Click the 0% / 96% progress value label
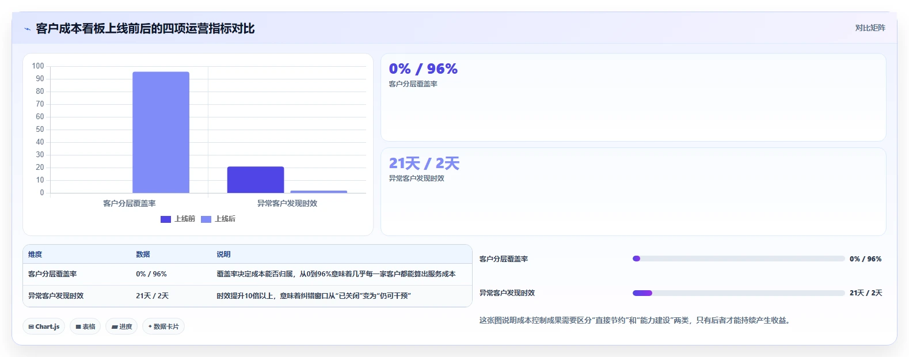Image resolution: width=909 pixels, height=357 pixels. coord(865,259)
